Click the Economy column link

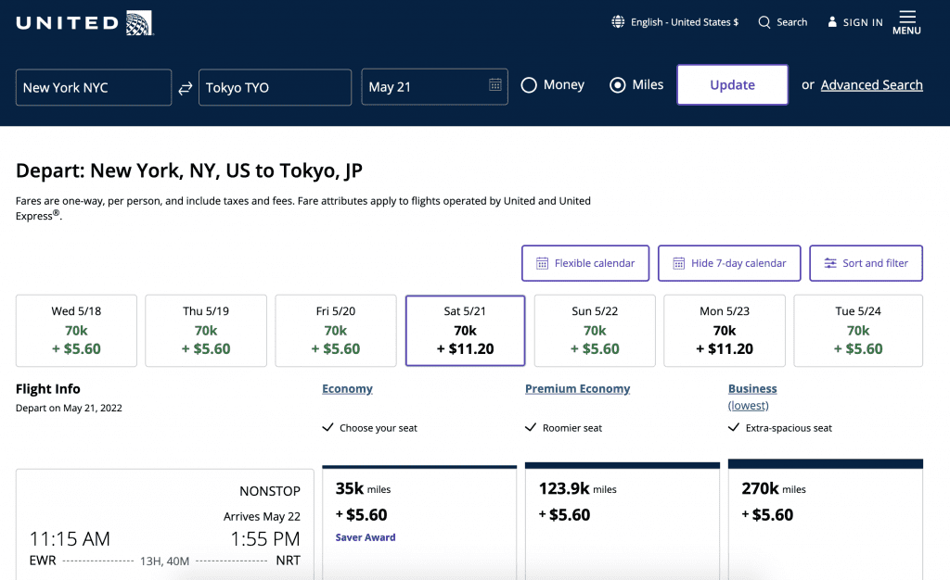click(347, 389)
